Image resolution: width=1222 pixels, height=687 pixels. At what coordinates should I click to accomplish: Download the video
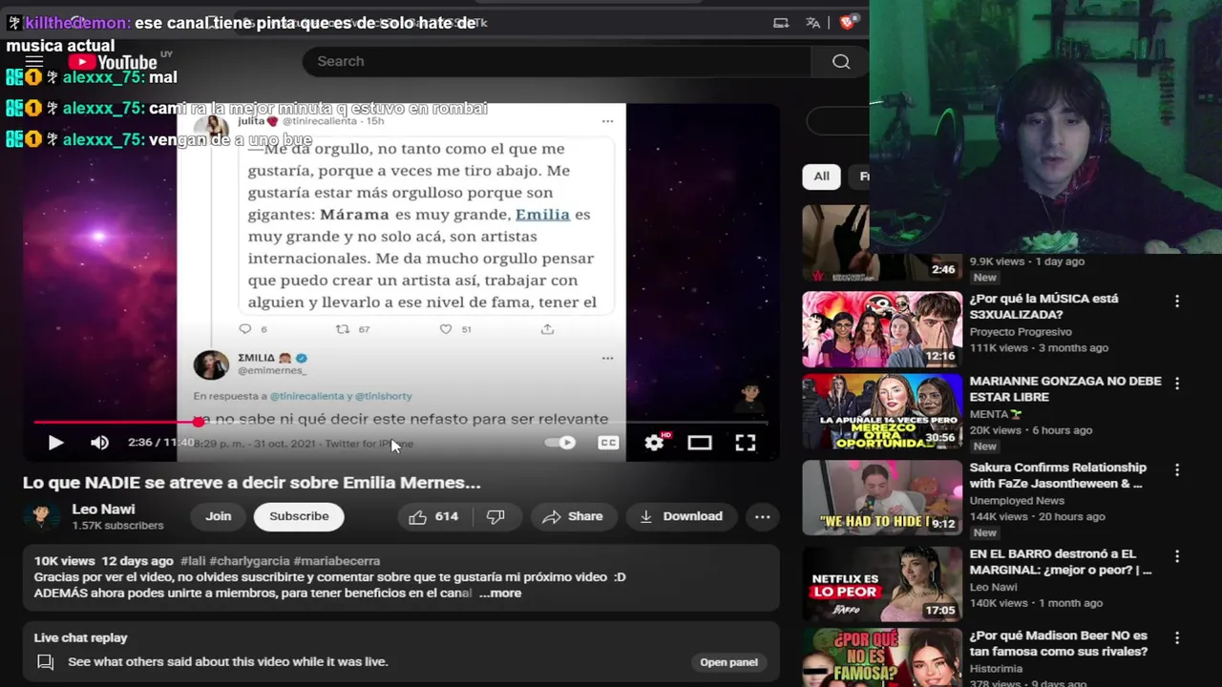(681, 516)
